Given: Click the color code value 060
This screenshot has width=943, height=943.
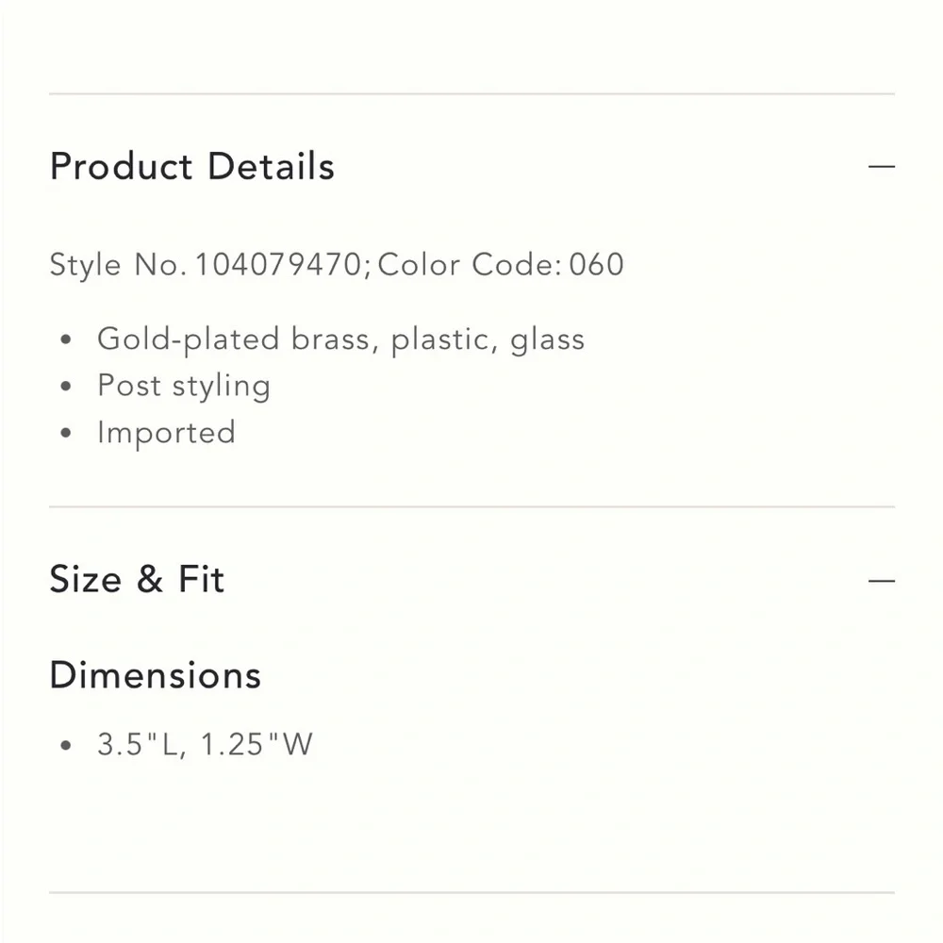Looking at the screenshot, I should (x=596, y=265).
